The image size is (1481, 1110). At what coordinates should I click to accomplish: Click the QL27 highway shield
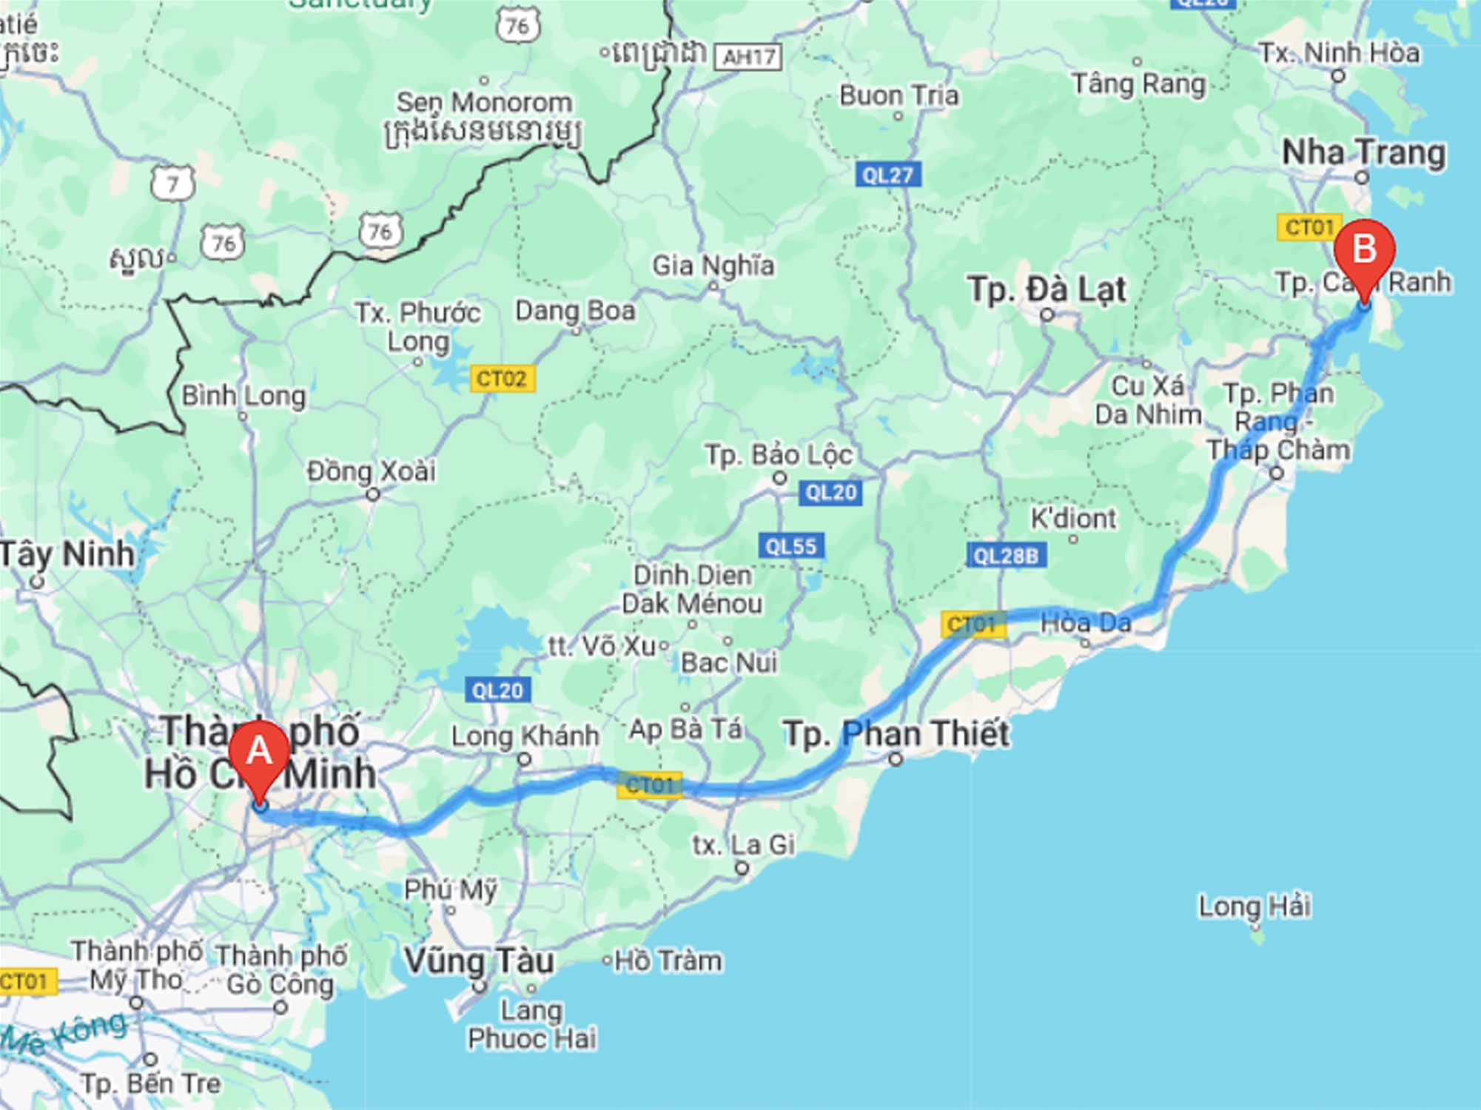point(888,175)
